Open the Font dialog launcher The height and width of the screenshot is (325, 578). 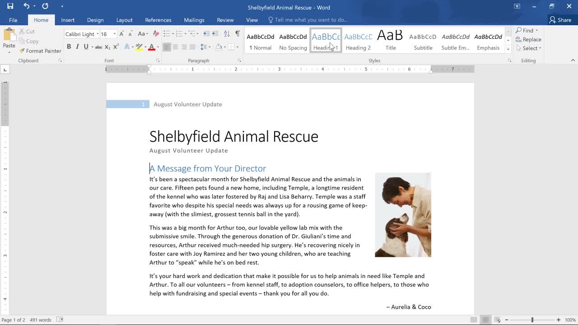(158, 60)
